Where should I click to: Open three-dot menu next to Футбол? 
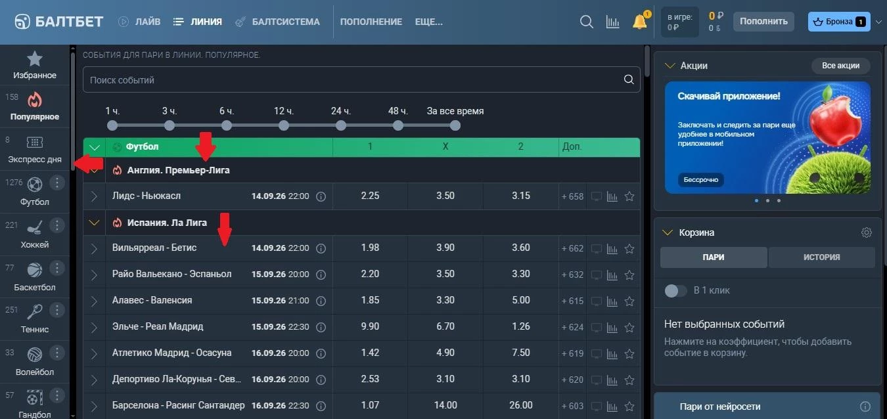[x=57, y=183]
